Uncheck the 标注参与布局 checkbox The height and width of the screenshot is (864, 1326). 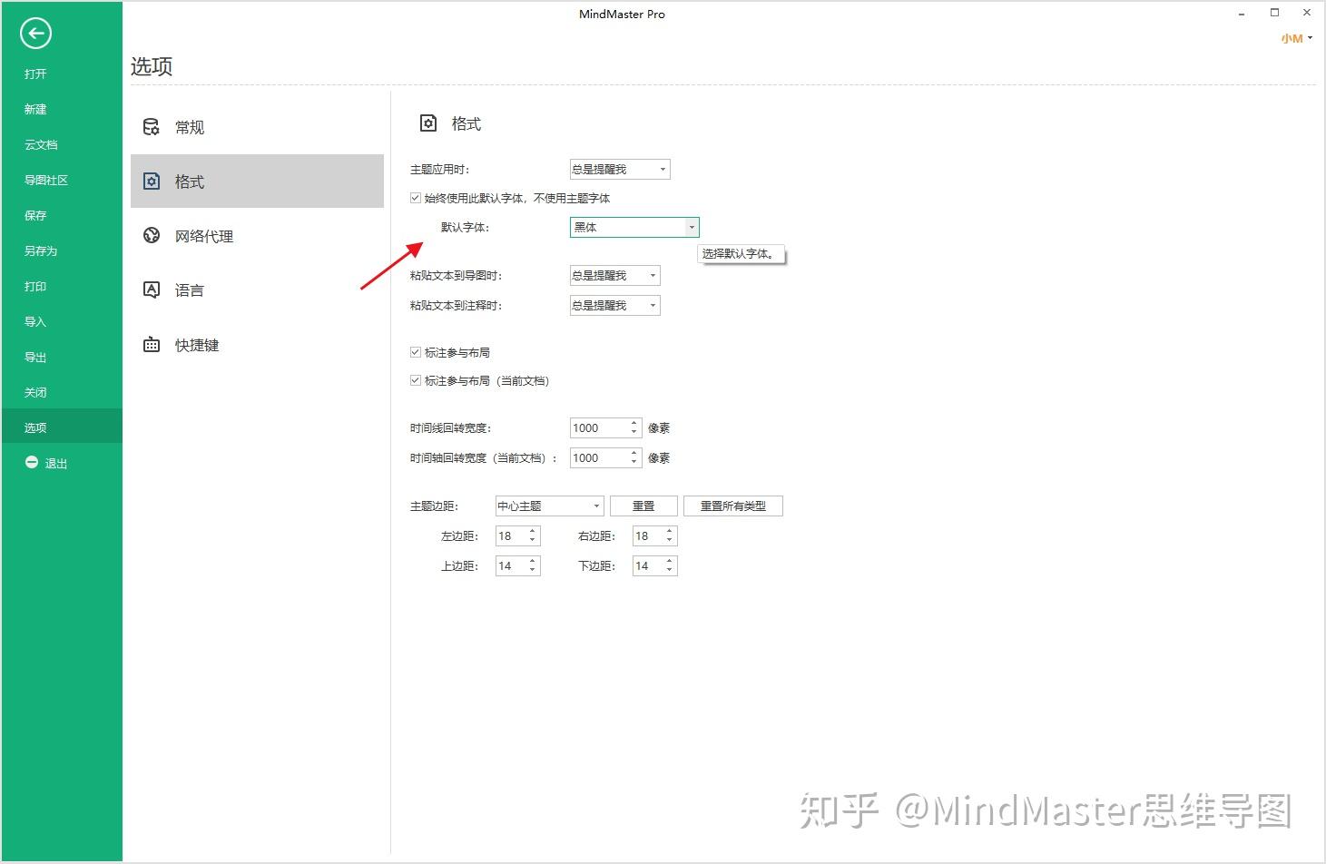(x=416, y=352)
